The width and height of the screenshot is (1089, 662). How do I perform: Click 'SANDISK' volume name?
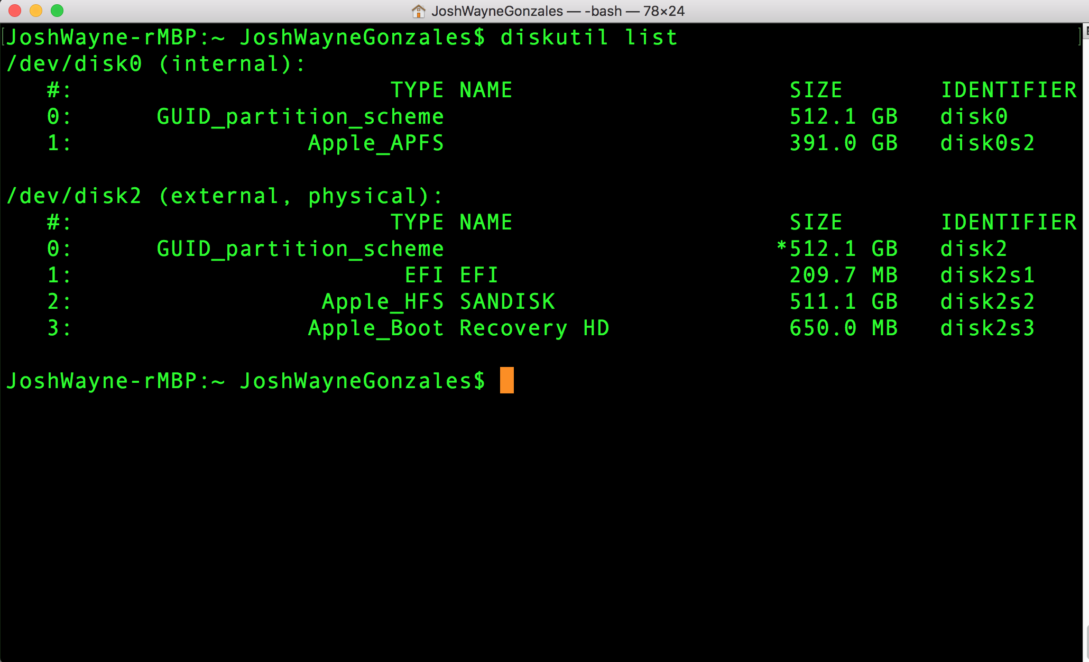coord(507,302)
